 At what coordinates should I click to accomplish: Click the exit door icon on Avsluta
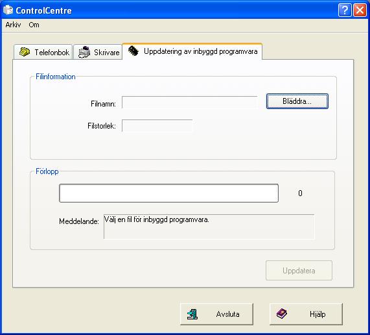click(x=192, y=314)
